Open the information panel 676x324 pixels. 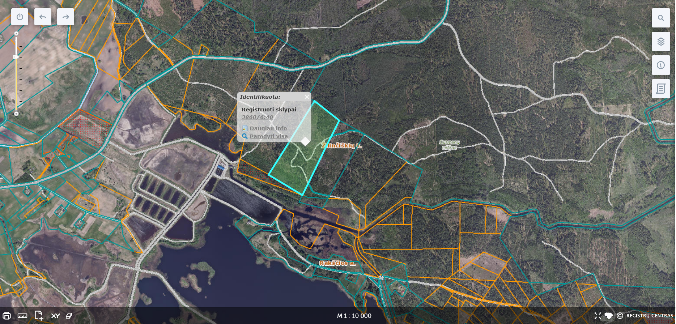[660, 65]
